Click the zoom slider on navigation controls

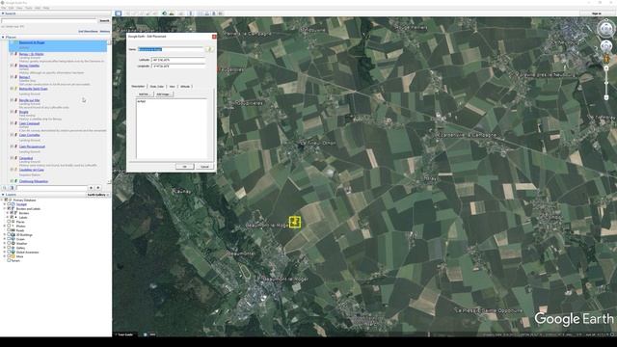(606, 83)
